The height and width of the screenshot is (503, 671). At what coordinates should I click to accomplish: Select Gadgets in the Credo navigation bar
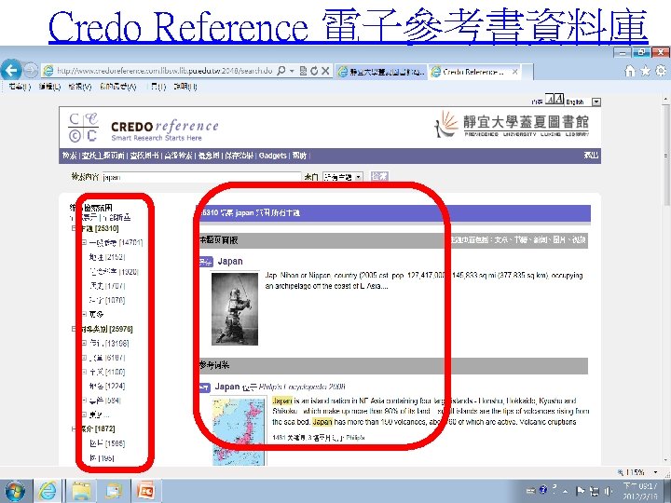coord(272,156)
